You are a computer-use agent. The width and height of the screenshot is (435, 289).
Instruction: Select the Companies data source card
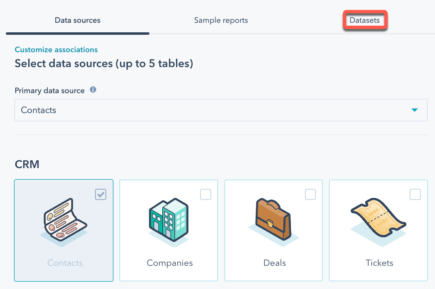point(169,230)
